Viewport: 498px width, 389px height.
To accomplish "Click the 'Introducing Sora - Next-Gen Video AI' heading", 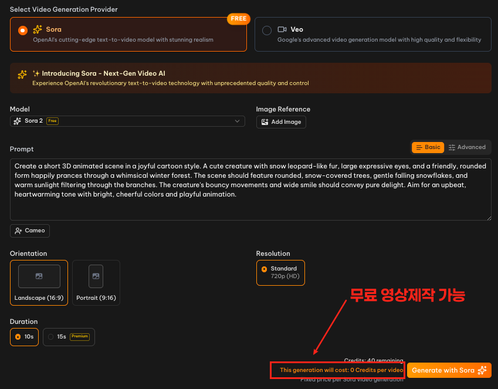I will [104, 73].
